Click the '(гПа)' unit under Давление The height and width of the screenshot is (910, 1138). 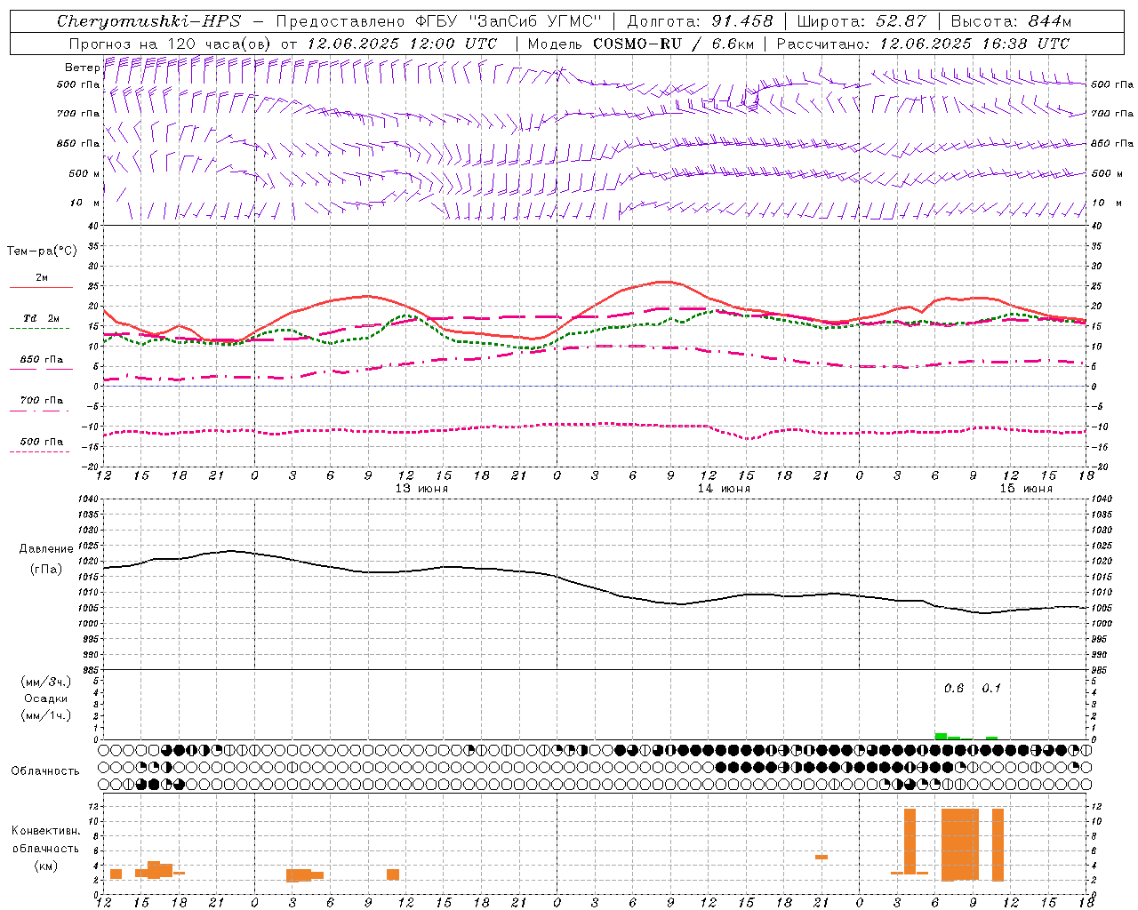pos(46,570)
